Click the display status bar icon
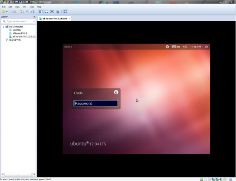 225,180
